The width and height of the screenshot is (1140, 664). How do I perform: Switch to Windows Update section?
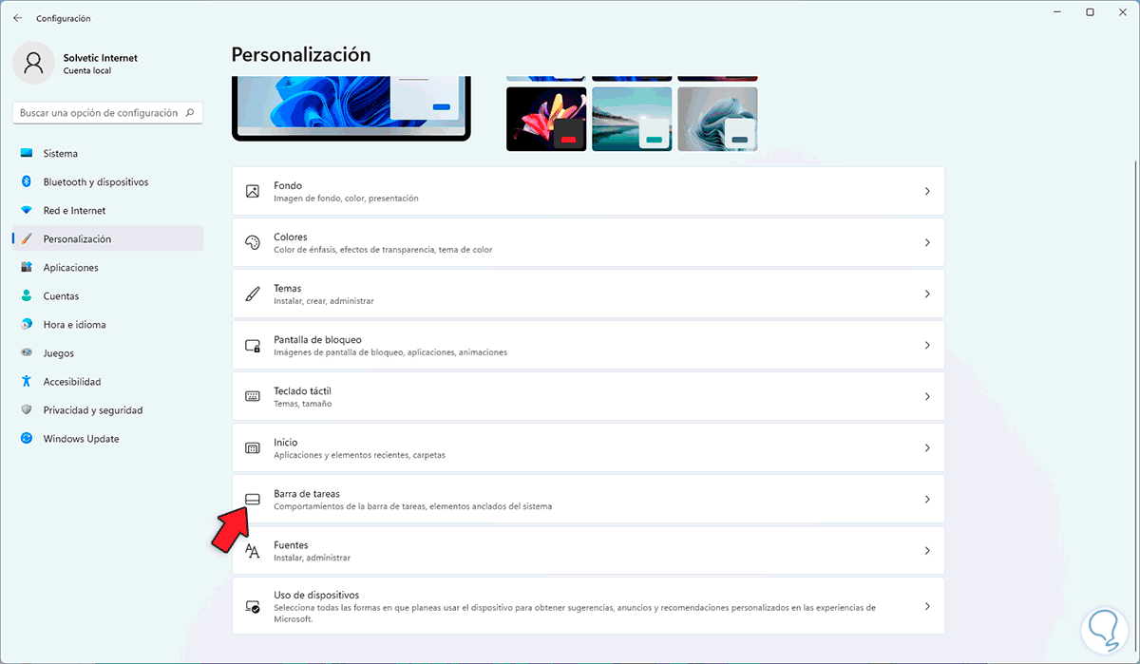click(x=107, y=439)
